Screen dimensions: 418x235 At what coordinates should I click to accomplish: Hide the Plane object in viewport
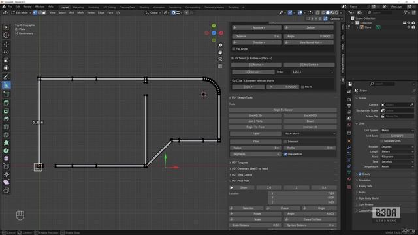click(409, 27)
